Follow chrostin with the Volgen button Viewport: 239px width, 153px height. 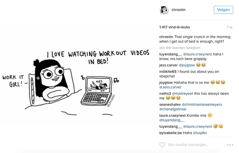point(223,10)
